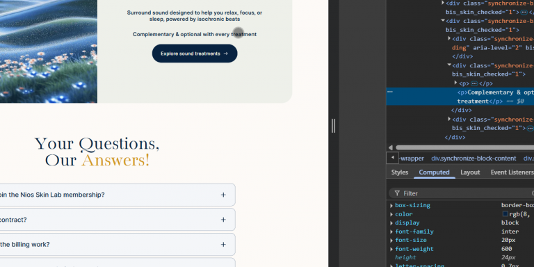Image resolution: width=534 pixels, height=267 pixels.
Task: Select div.synchronize-block-content in breadcrumb
Action: [x=474, y=159]
